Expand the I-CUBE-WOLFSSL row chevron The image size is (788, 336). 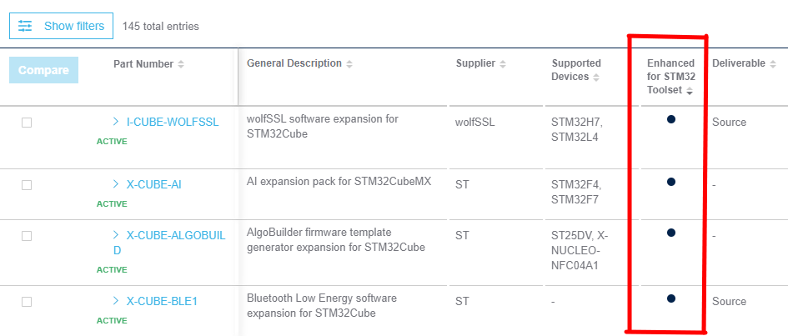[x=116, y=122]
